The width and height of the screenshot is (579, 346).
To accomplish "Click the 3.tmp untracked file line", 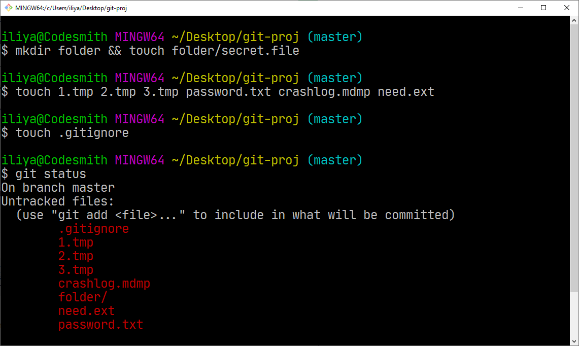I will point(76,269).
